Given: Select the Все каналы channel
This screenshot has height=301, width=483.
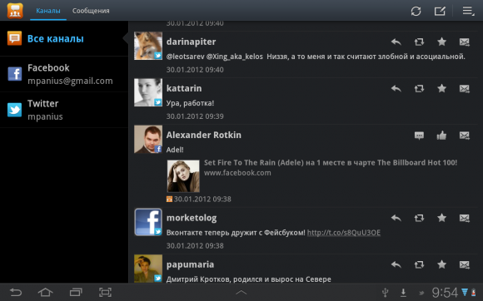Looking at the screenshot, I should 64,39.
